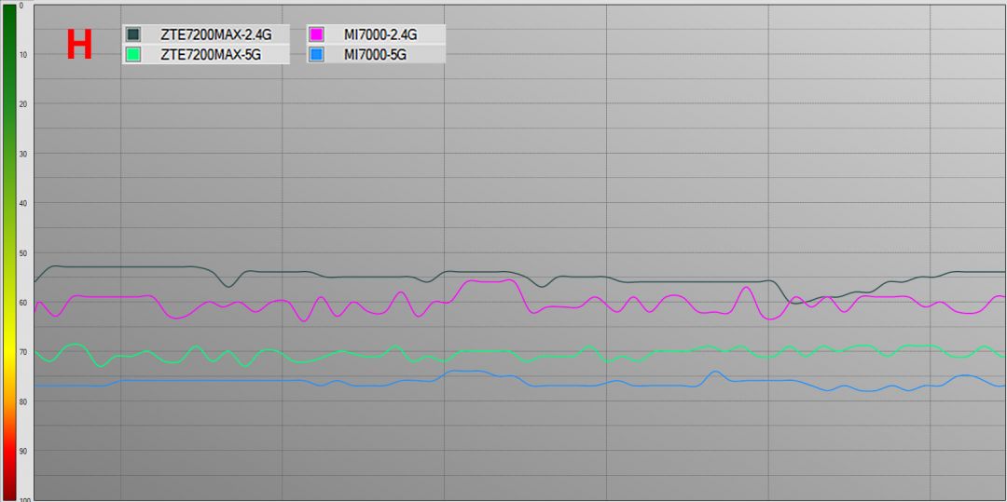Click the 30 mark on the signal scale
Viewport: 1007px width, 502px height.
tap(23, 154)
